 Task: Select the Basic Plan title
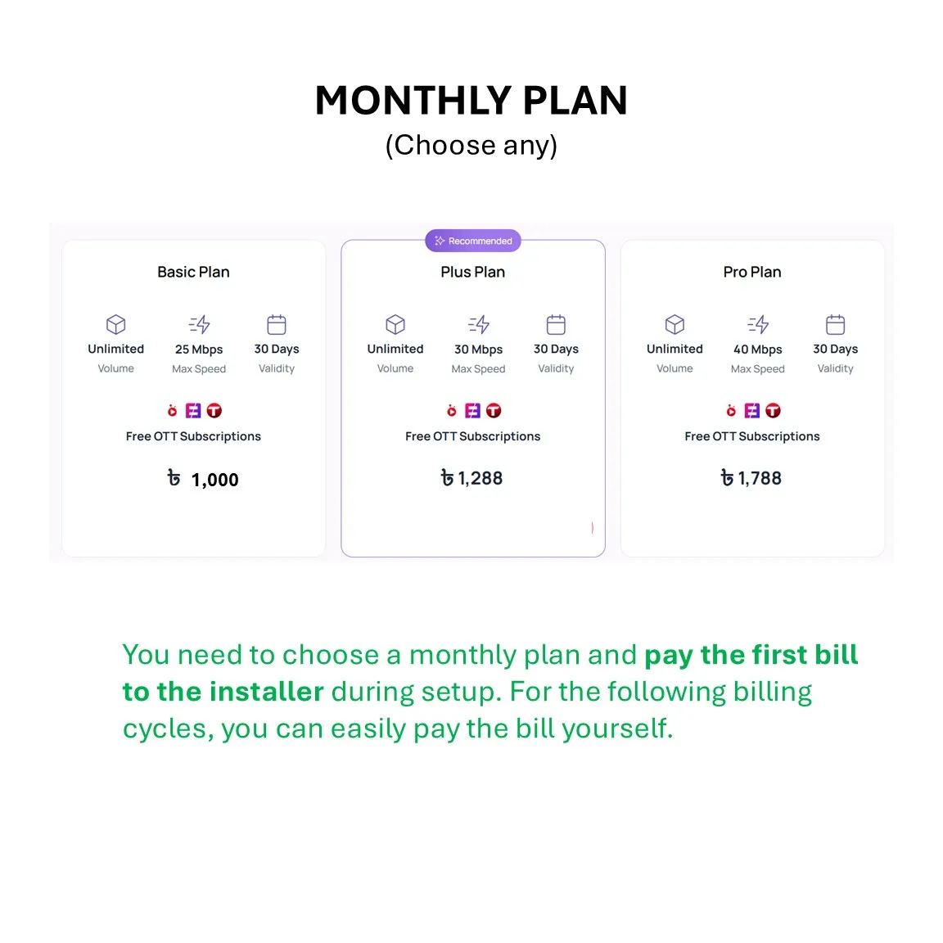(x=193, y=272)
